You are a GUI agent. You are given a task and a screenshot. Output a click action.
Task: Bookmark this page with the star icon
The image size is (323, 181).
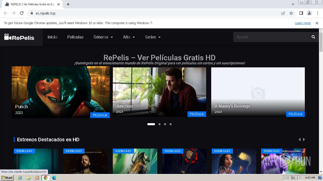tap(291, 13)
